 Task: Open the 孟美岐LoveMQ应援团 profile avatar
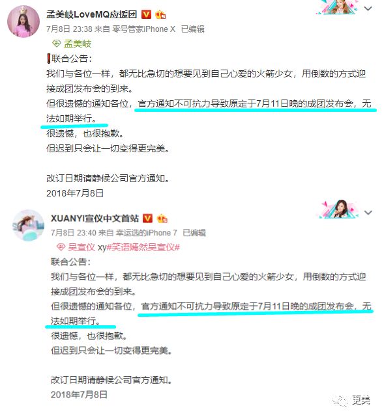tap(23, 21)
